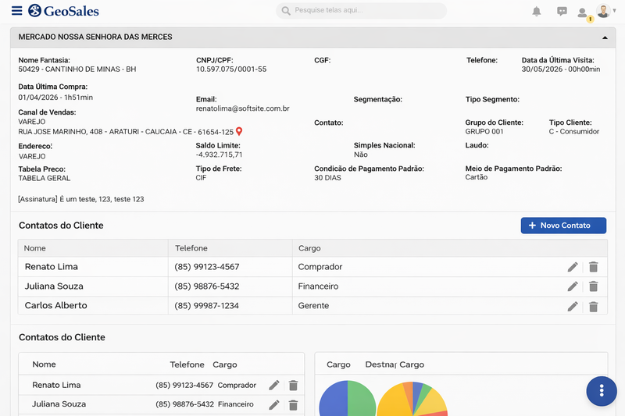Edit Renato Lima in the wide contacts table
This screenshot has width=625, height=416.
coord(573,267)
